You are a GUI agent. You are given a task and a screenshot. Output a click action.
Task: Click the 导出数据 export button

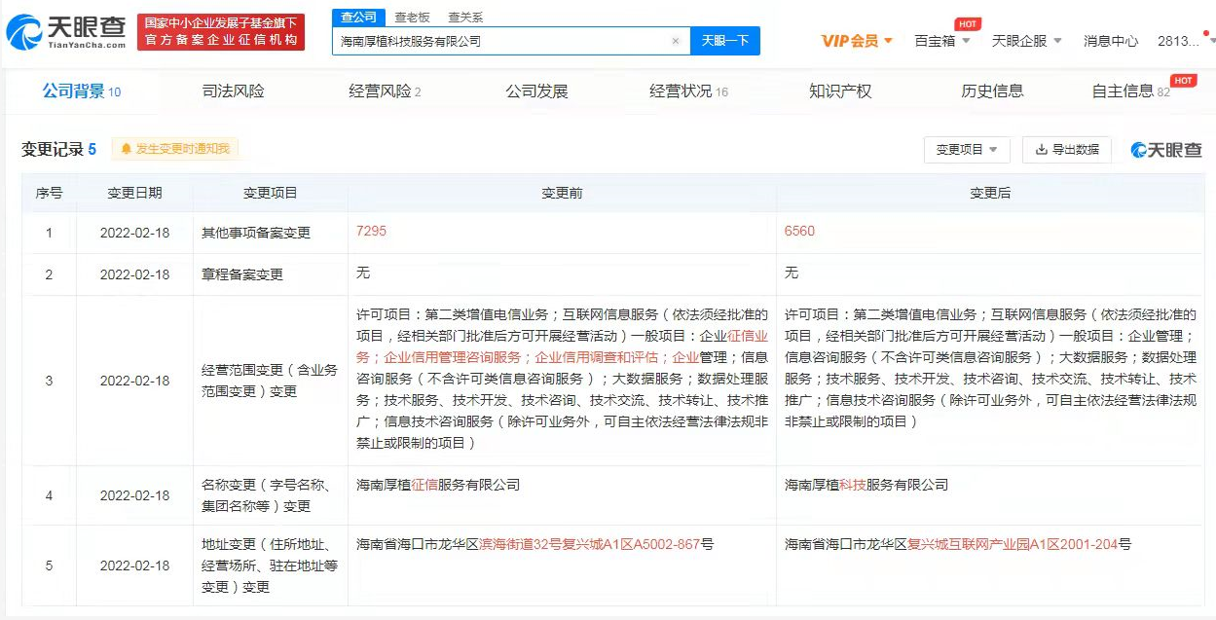tap(1066, 150)
